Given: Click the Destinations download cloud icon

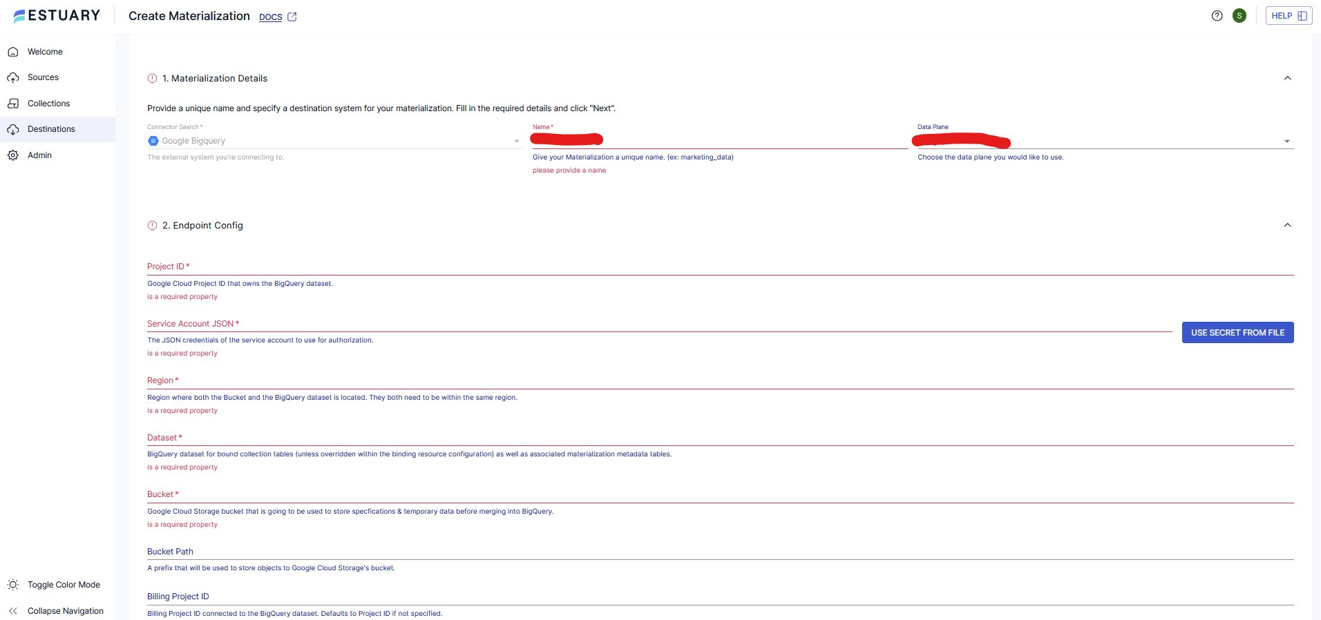Looking at the screenshot, I should pos(13,129).
